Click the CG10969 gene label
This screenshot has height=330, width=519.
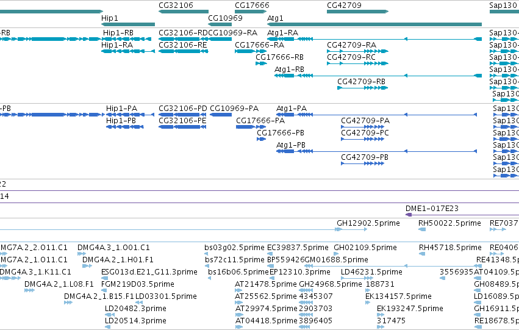tap(225, 18)
